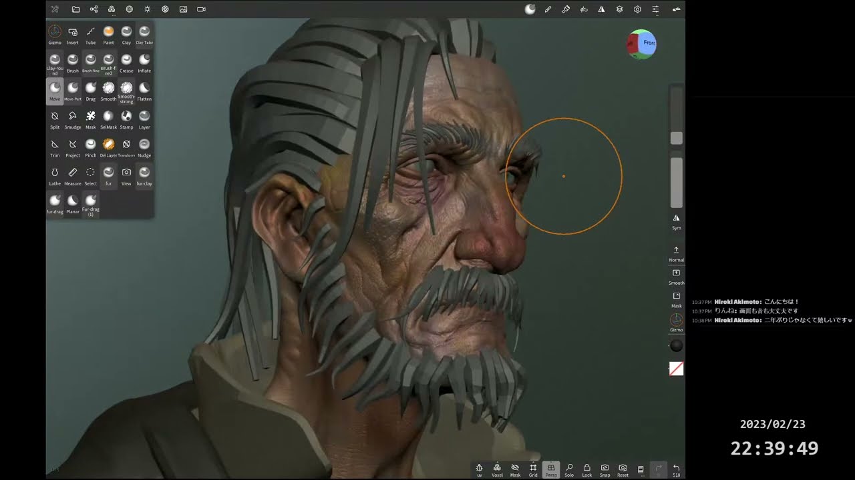
Task: Select the Project tool
Action: 73,147
